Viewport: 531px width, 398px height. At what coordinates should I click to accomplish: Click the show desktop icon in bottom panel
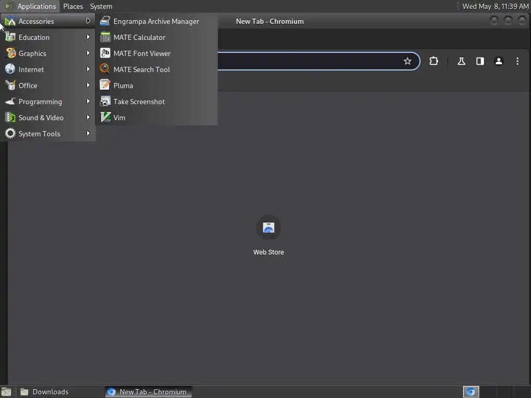(x=6, y=392)
